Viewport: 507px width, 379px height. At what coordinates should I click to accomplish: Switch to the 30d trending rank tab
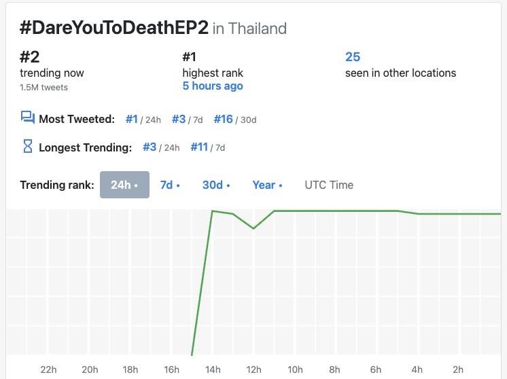click(x=216, y=185)
